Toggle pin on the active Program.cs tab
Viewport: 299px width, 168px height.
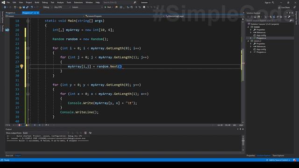click(x=35, y=13)
